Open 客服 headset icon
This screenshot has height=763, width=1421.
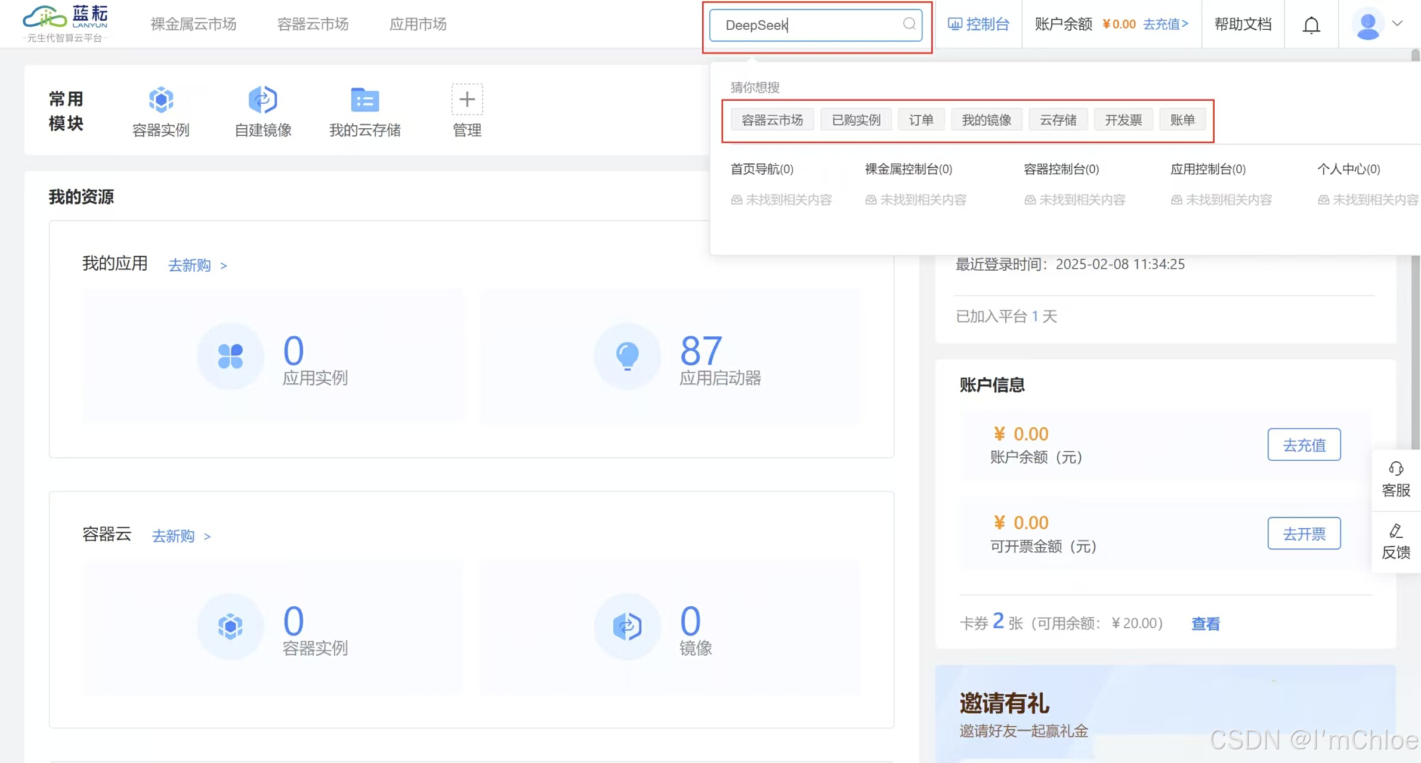point(1396,469)
